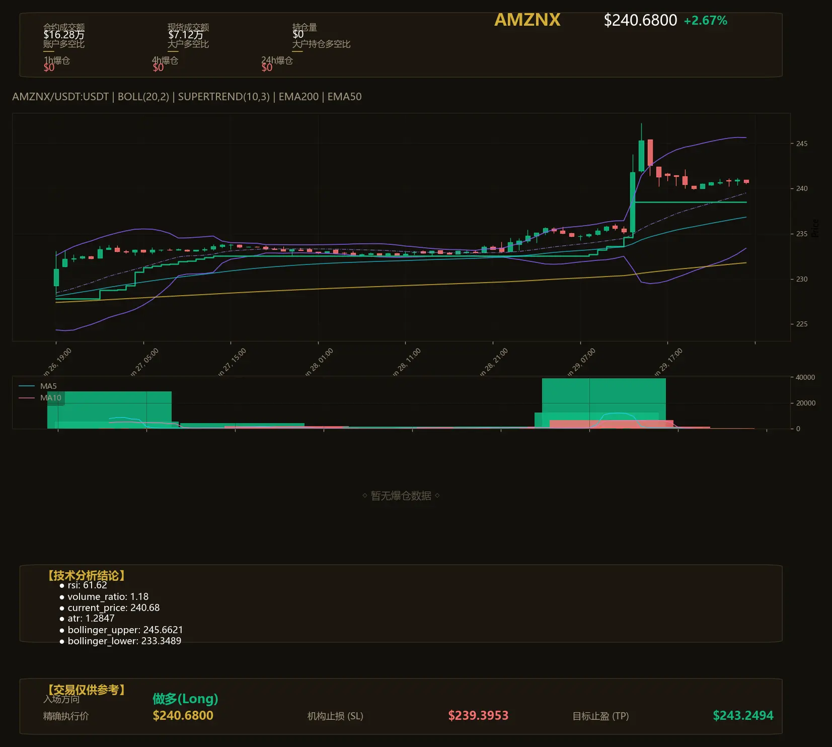The width and height of the screenshot is (832, 747).
Task: Click the 29, 17:00 time axis label
Action: [668, 362]
